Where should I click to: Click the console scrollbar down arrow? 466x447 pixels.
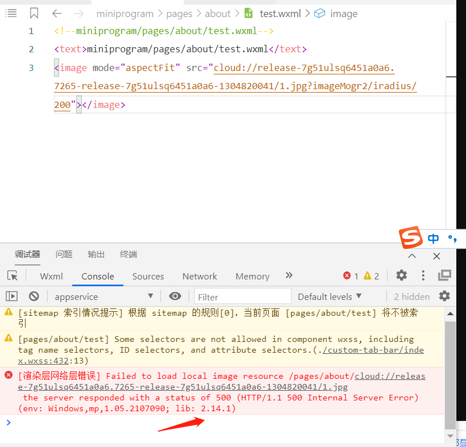pyautogui.click(x=450, y=436)
